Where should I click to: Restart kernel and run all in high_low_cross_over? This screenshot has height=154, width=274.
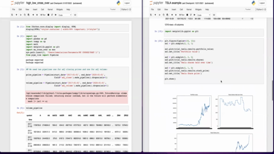coord(56,15)
